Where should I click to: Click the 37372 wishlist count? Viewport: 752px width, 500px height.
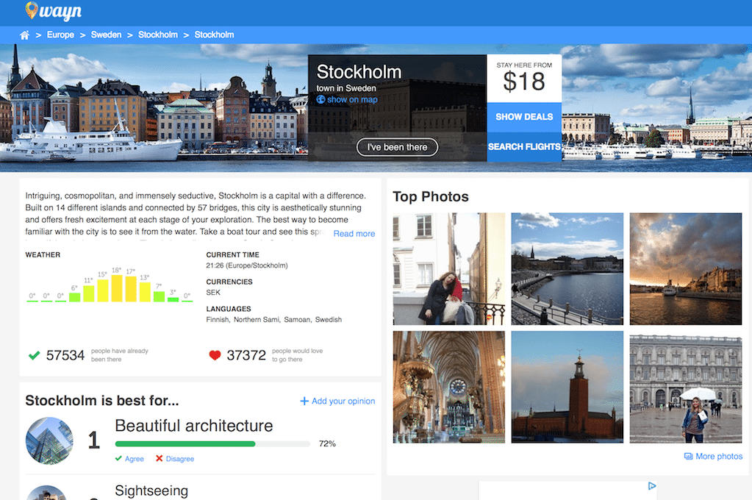tap(246, 356)
